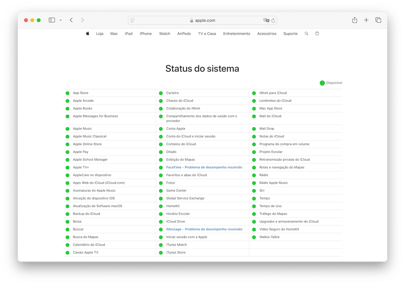Click the status dot beside Siri

pos(254,191)
